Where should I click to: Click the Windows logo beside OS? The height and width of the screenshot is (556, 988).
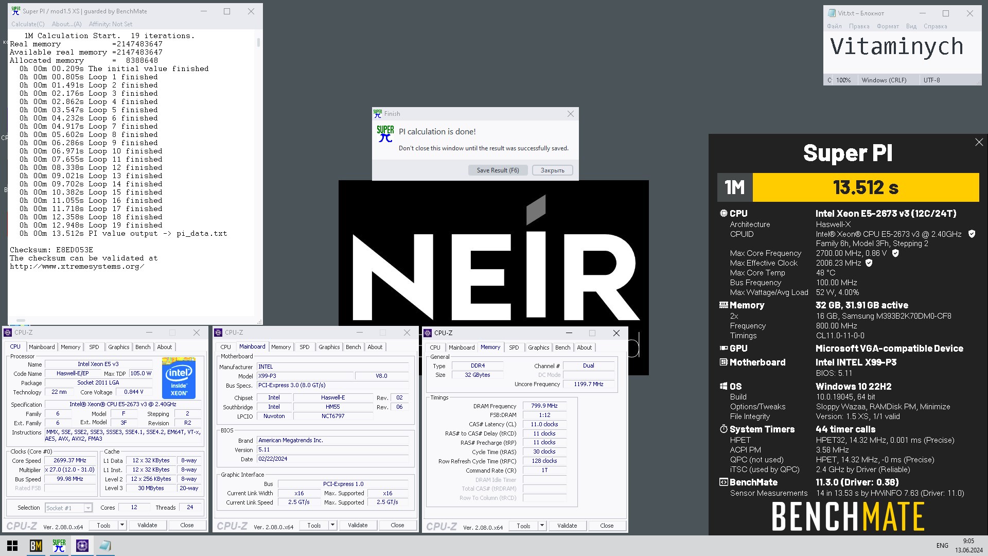click(724, 387)
